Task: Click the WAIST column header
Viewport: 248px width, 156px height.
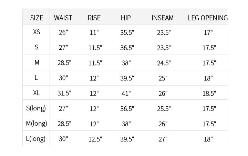Action: coord(63,18)
